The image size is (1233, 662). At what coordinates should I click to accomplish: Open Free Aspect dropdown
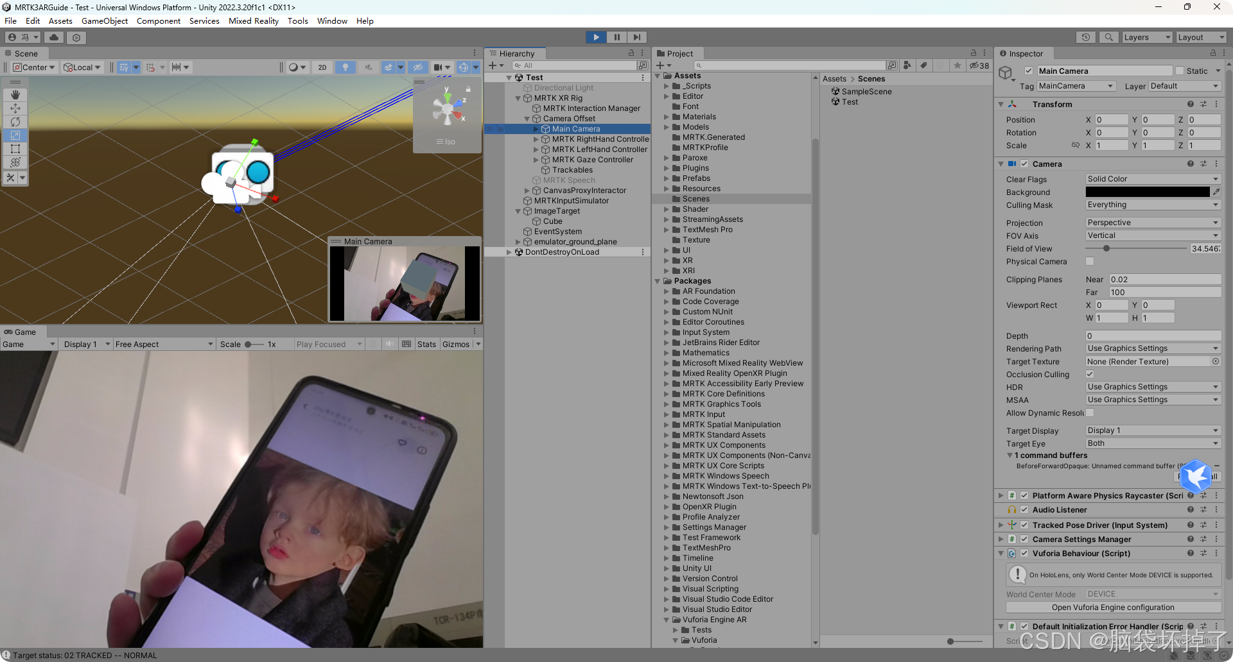click(x=164, y=344)
